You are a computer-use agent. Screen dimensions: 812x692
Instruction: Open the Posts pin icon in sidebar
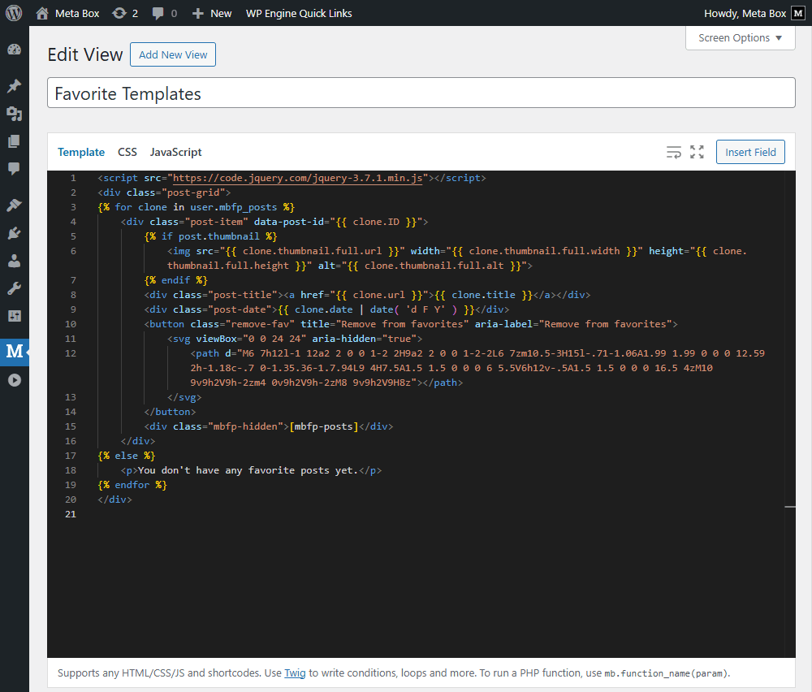pyautogui.click(x=14, y=85)
